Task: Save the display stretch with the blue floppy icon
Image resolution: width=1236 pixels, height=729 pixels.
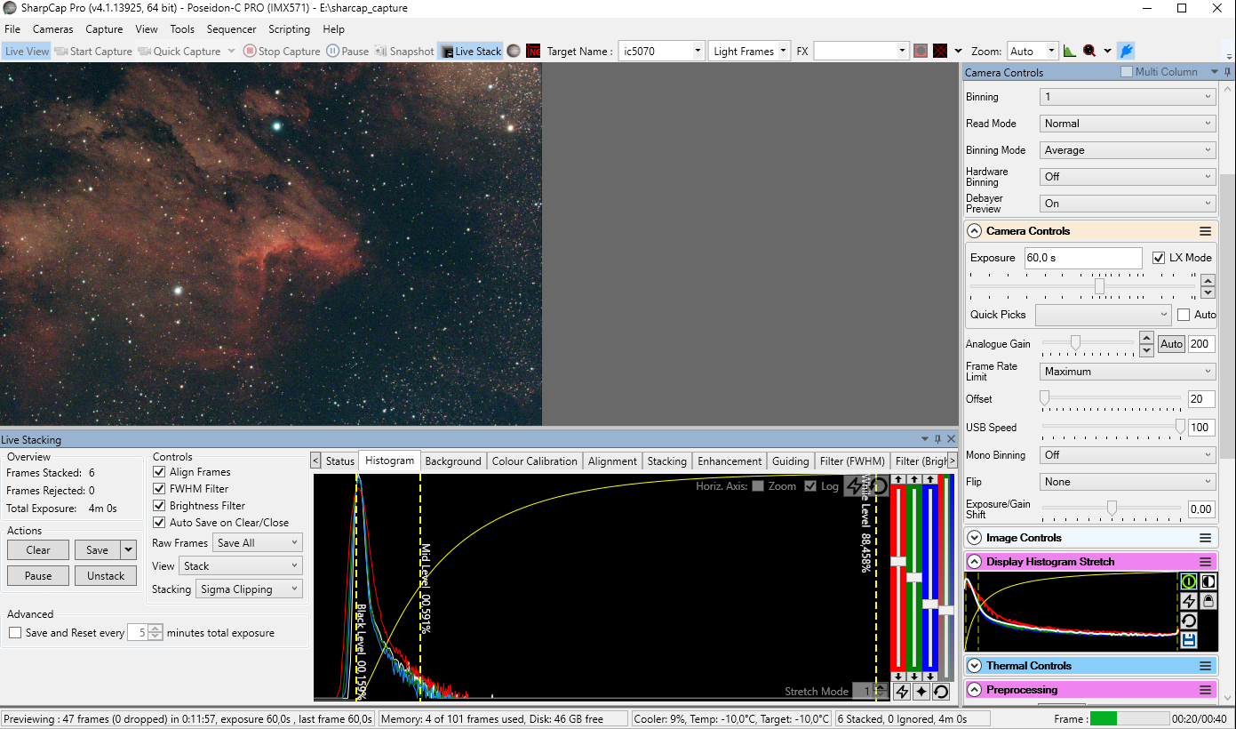Action: 1189,640
